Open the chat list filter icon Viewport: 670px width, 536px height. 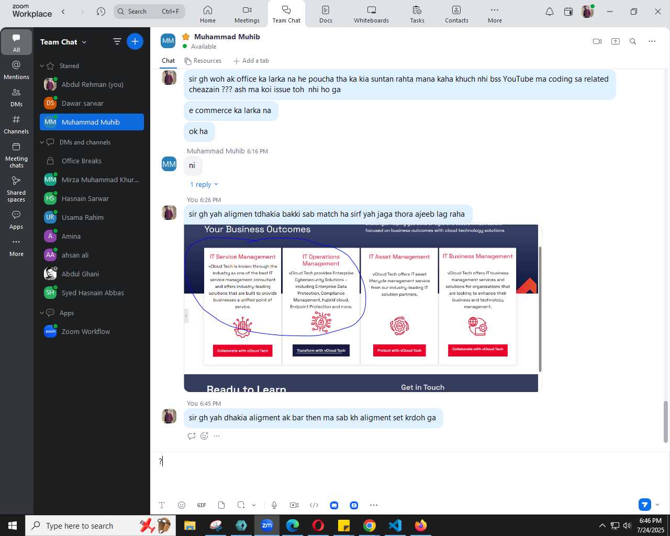pos(117,41)
